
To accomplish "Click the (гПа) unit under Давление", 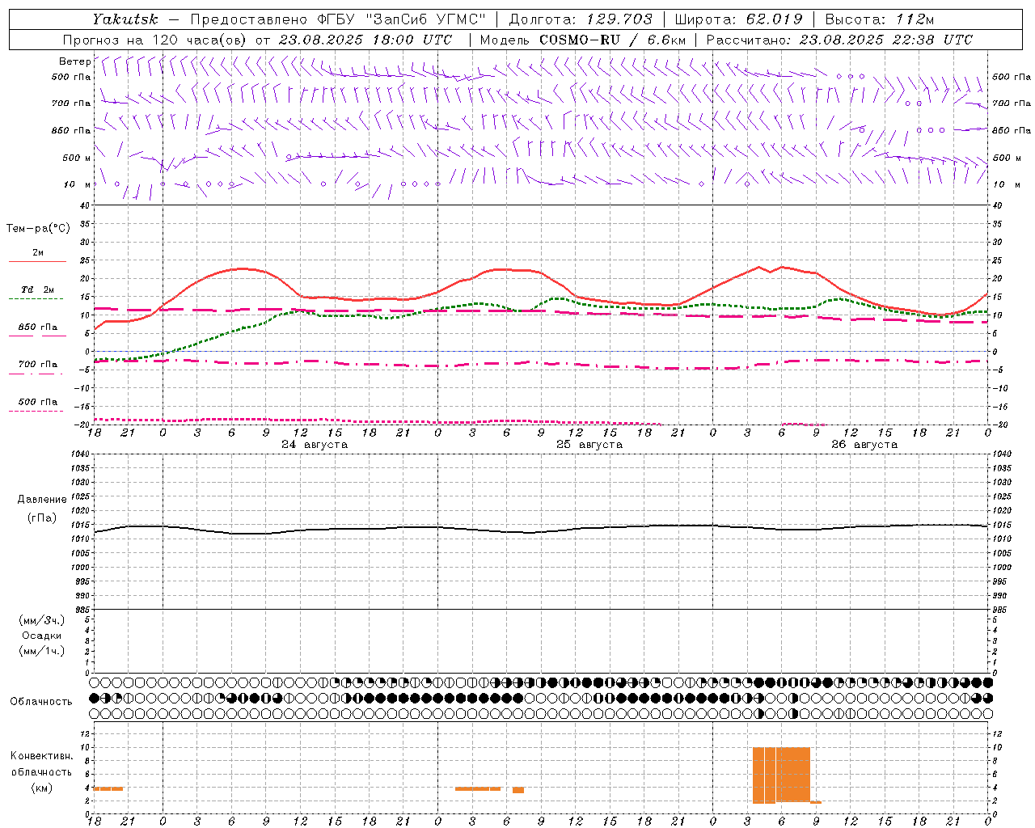I will (42, 518).
